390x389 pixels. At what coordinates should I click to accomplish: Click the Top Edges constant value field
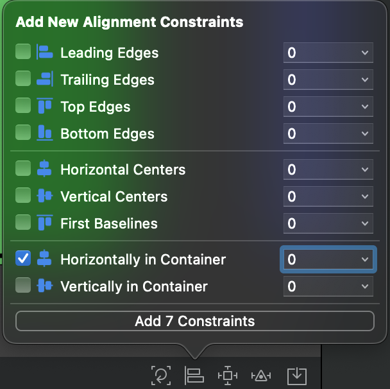pyautogui.click(x=319, y=107)
